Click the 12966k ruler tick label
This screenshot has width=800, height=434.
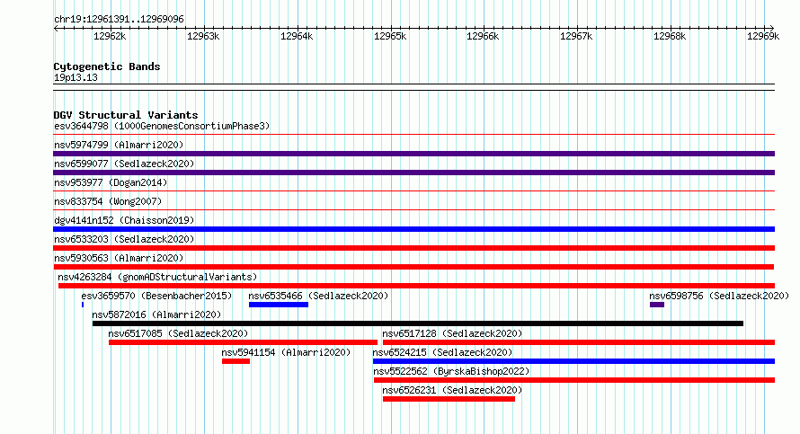[x=483, y=36]
